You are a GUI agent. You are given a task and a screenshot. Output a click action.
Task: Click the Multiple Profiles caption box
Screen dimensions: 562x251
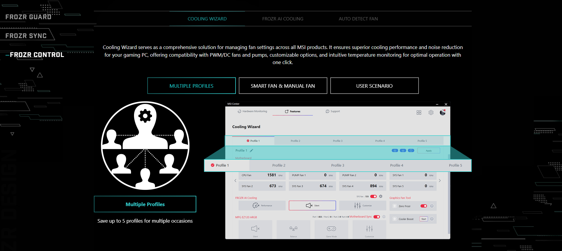click(145, 204)
